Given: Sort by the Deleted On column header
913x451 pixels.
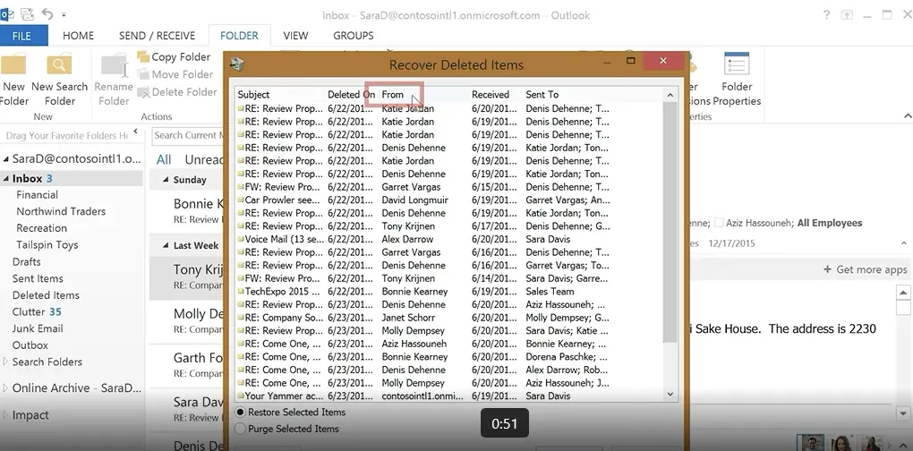Looking at the screenshot, I should (x=352, y=94).
